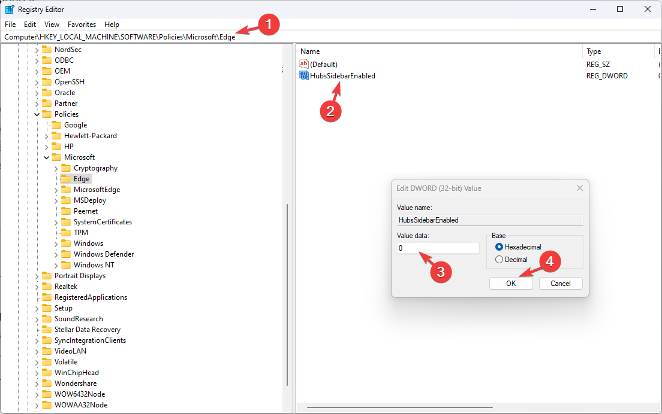662x414 pixels.
Task: Click the Value data input field
Action: point(438,248)
